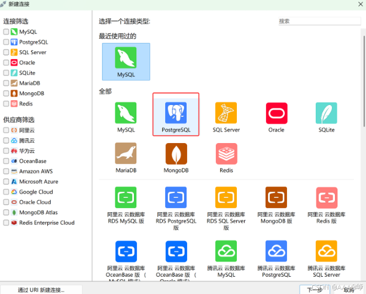The image size is (366, 294).
Task: Tick the Google Cloud vendor checkbox
Action: pyautogui.click(x=6, y=192)
